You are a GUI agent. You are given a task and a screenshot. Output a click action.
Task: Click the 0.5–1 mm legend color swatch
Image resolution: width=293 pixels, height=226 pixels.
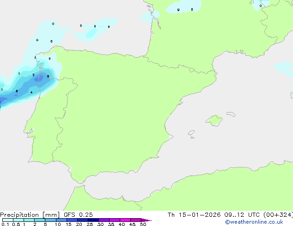tap(18, 220)
